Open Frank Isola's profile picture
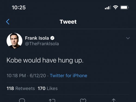Viewport: 136px width, 102px height. (x=14, y=41)
